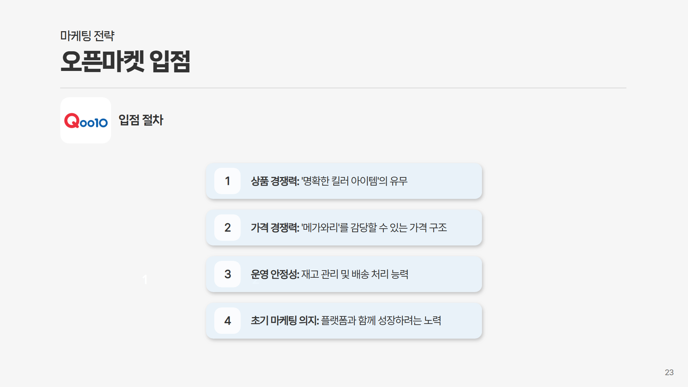Screen dimensions: 688x387
Task: Click the number 2 badge
Action: click(x=228, y=228)
